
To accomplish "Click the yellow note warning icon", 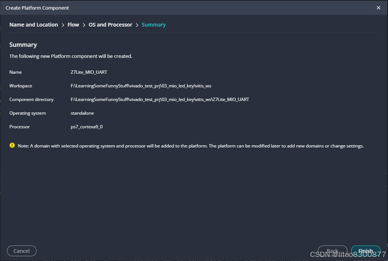I will tap(12, 146).
